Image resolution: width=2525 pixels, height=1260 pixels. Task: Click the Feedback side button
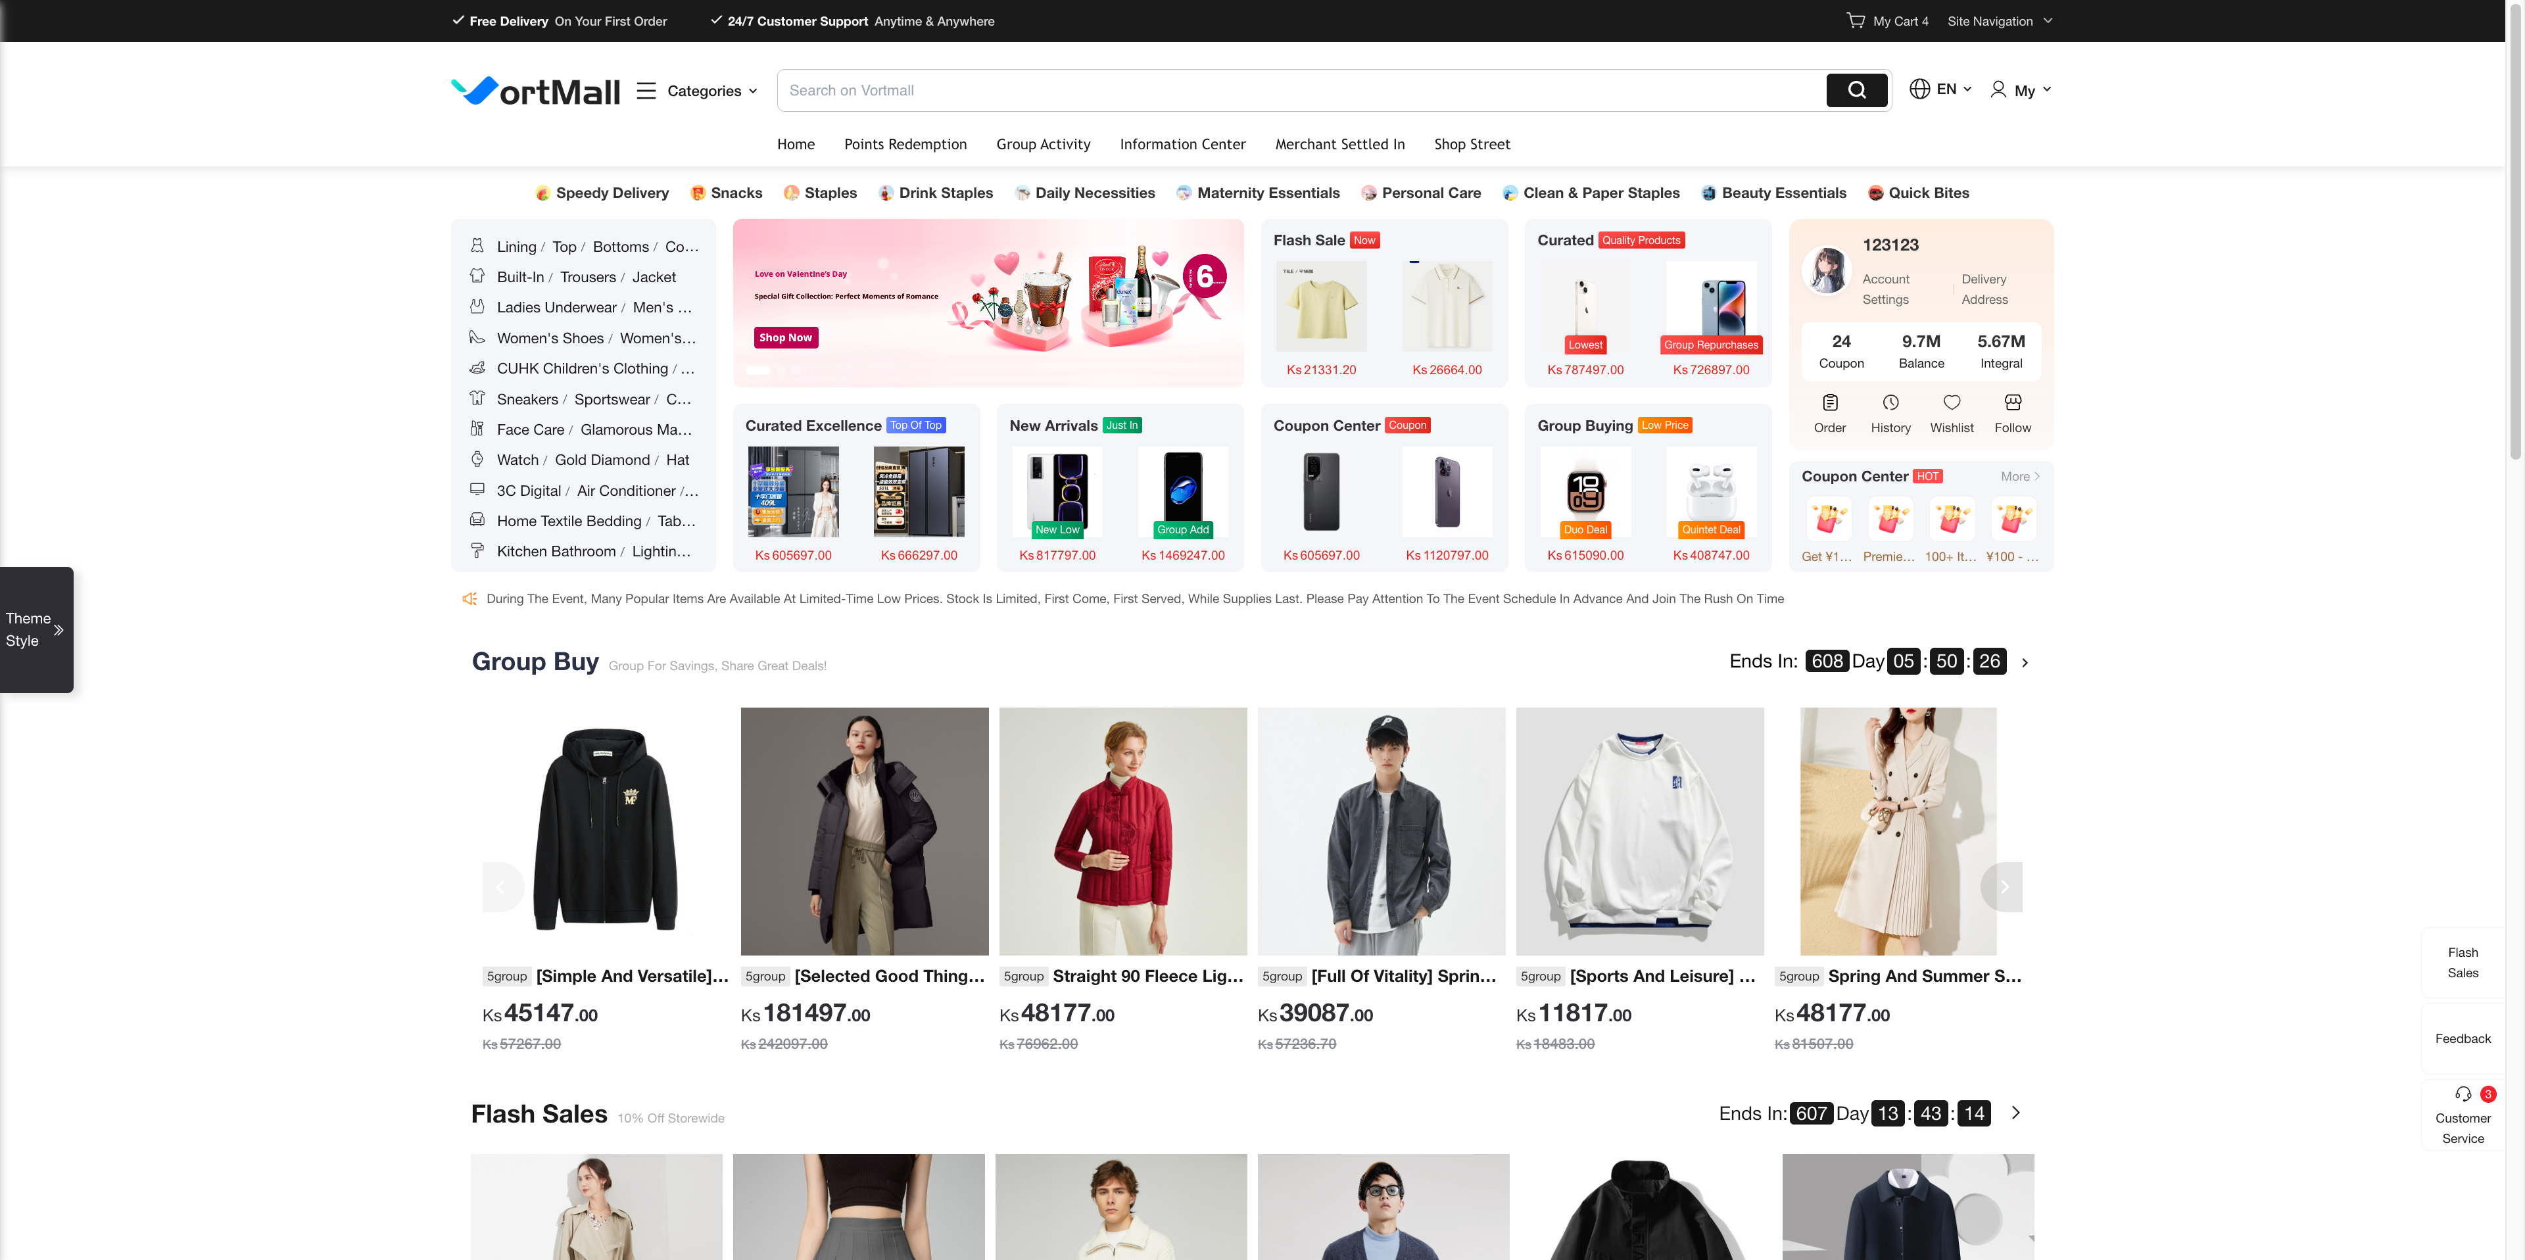tap(2463, 1038)
